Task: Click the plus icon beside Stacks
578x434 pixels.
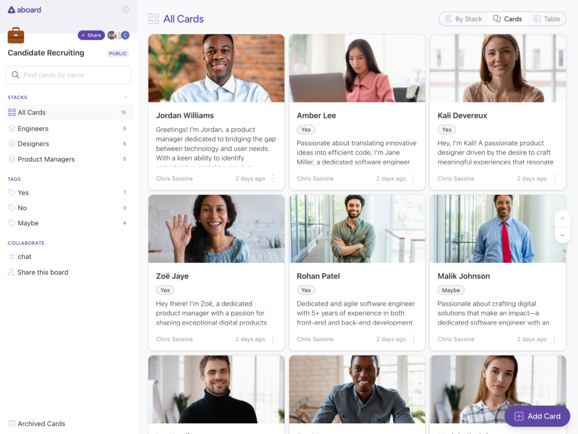Action: [x=126, y=97]
